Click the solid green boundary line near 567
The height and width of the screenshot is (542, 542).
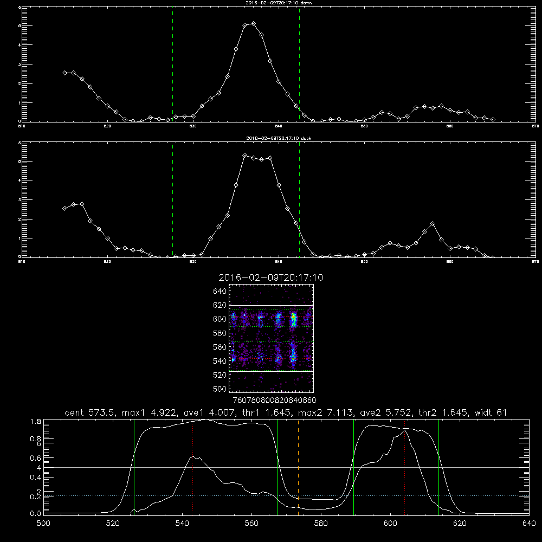pyautogui.click(x=277, y=467)
